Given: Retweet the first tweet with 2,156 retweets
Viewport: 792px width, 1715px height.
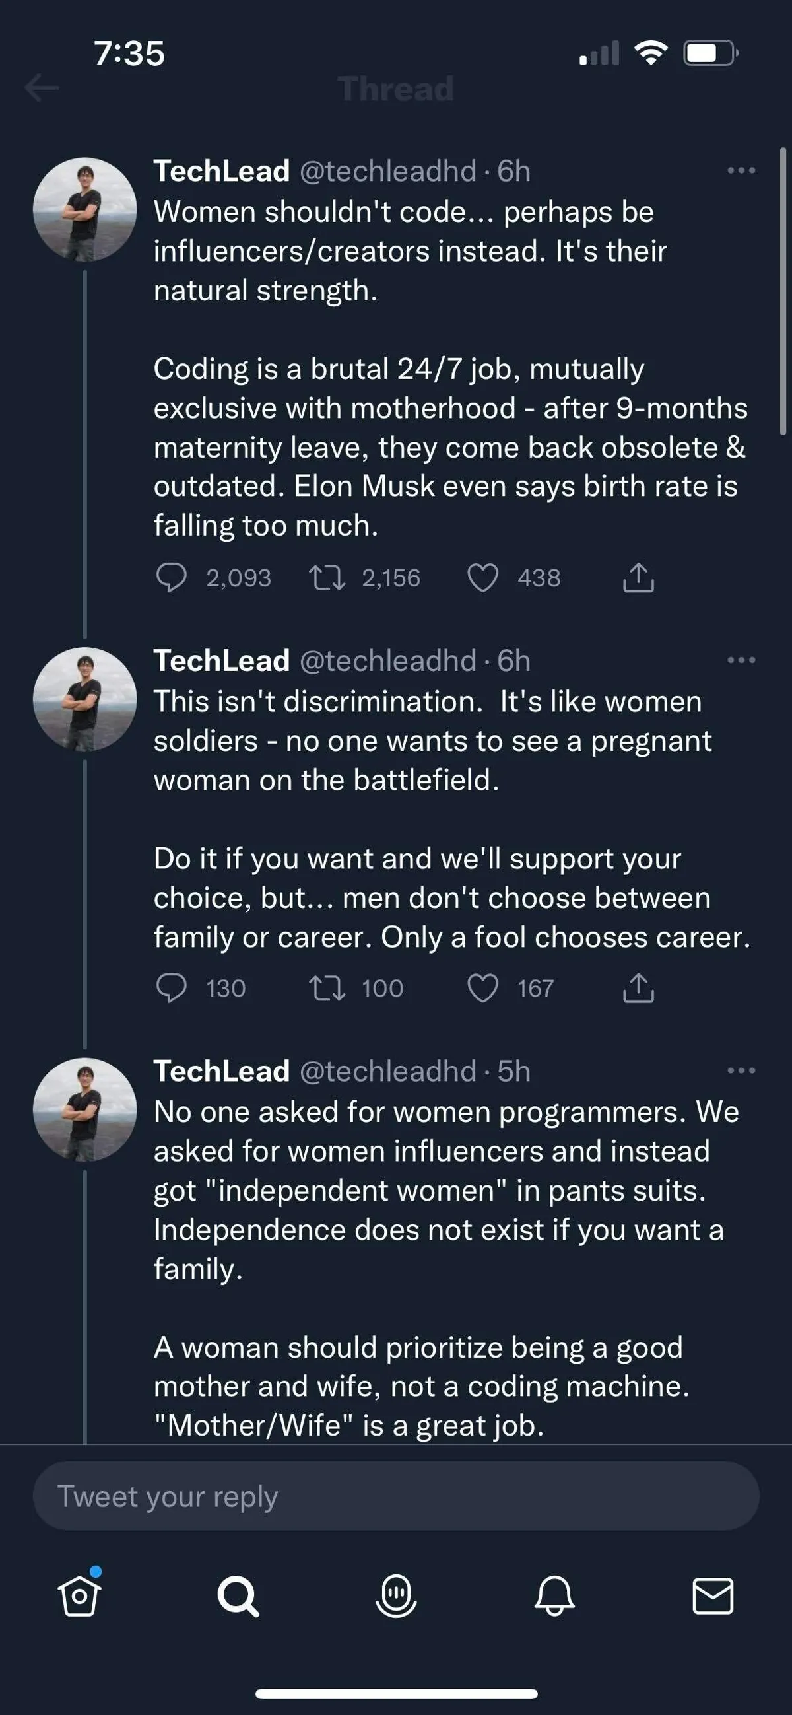Looking at the screenshot, I should (327, 577).
